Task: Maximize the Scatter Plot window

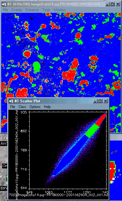Action: [100, 101]
